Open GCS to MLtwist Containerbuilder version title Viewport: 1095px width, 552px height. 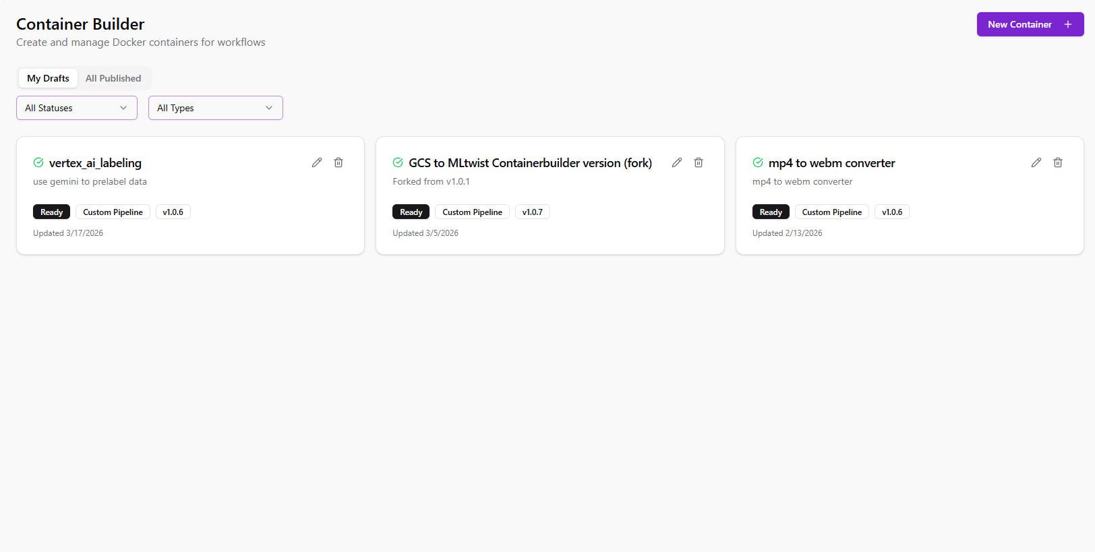(530, 163)
